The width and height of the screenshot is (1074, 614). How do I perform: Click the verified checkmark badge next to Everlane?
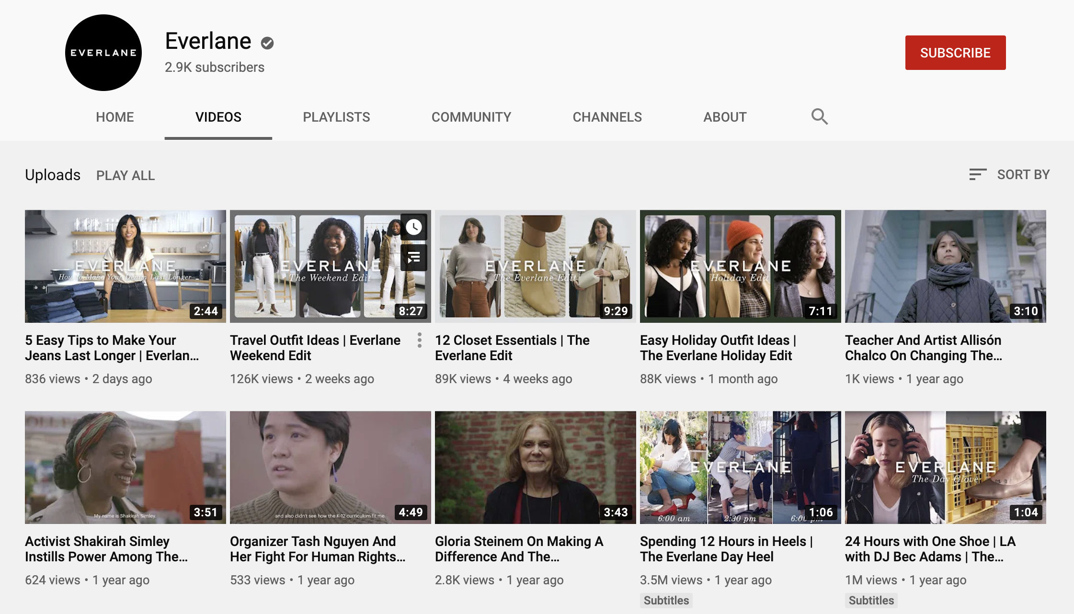267,43
